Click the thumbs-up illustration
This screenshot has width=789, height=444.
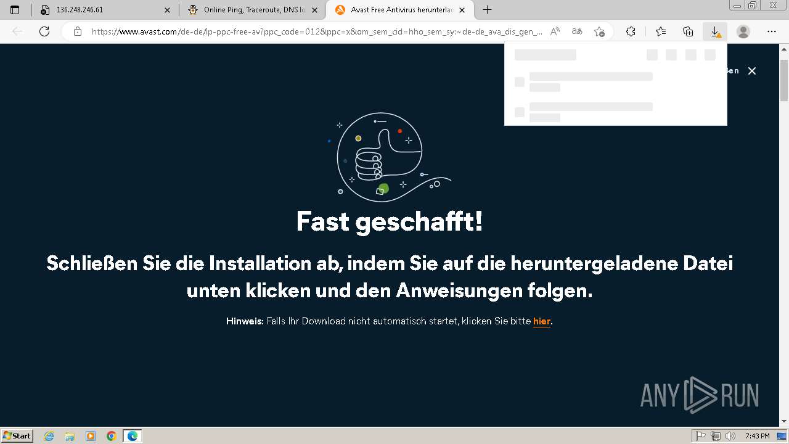point(389,157)
